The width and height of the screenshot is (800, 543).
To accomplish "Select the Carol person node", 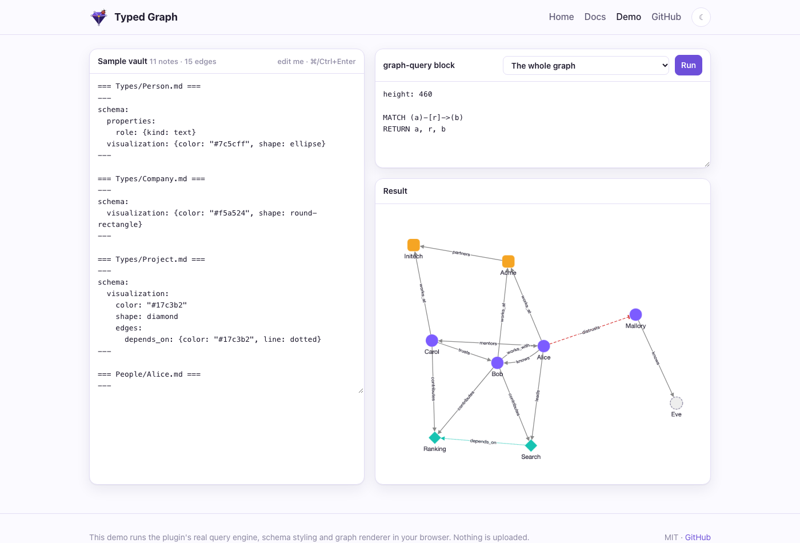I will [432, 341].
